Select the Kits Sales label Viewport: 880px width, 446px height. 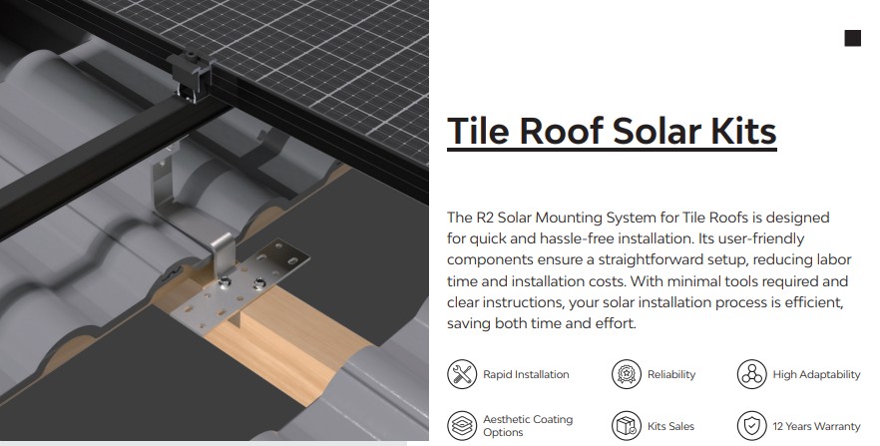point(670,426)
